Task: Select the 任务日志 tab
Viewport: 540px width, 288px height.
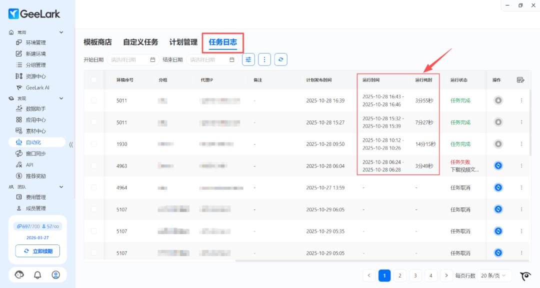Action: click(223, 42)
